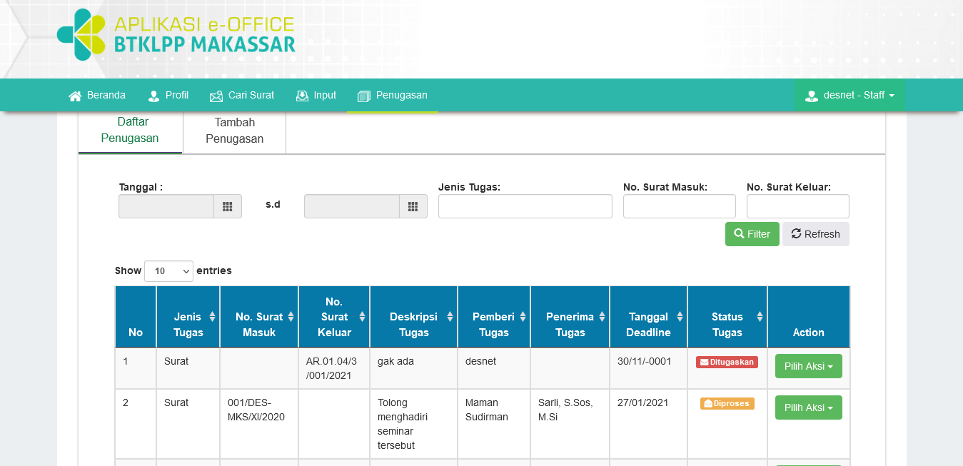Open calendar picker for start date
This screenshot has height=466, width=963.
point(228,206)
